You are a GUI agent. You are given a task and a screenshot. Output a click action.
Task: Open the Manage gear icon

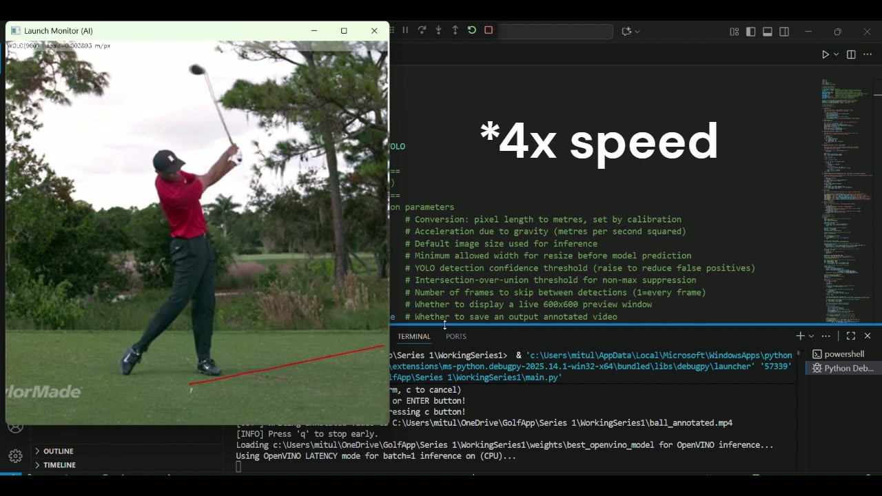click(15, 456)
